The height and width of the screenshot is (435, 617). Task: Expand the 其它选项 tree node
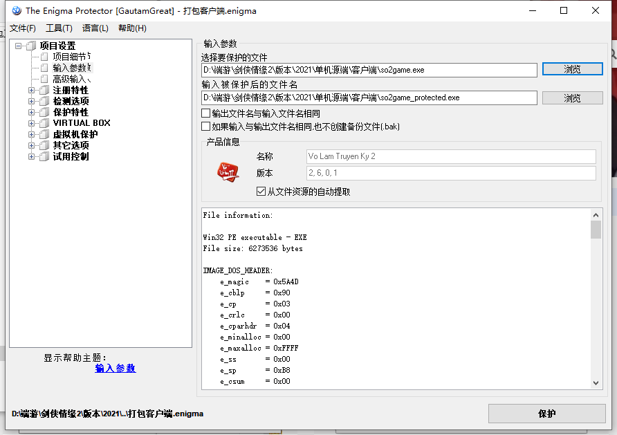[32, 145]
